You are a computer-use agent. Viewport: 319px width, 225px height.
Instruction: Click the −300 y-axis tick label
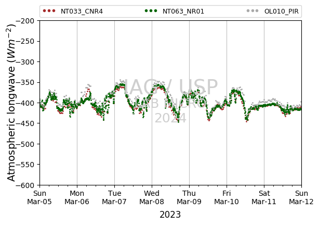(25, 62)
